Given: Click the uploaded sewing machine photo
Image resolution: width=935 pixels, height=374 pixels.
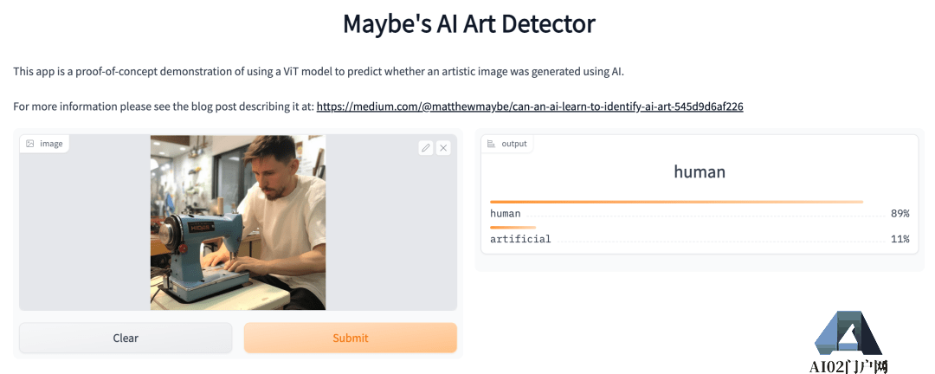Looking at the screenshot, I should coord(237,222).
